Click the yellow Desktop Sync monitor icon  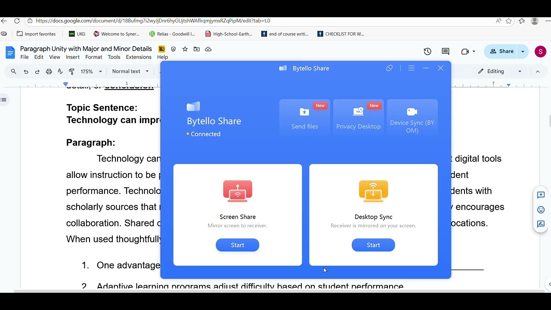[373, 191]
